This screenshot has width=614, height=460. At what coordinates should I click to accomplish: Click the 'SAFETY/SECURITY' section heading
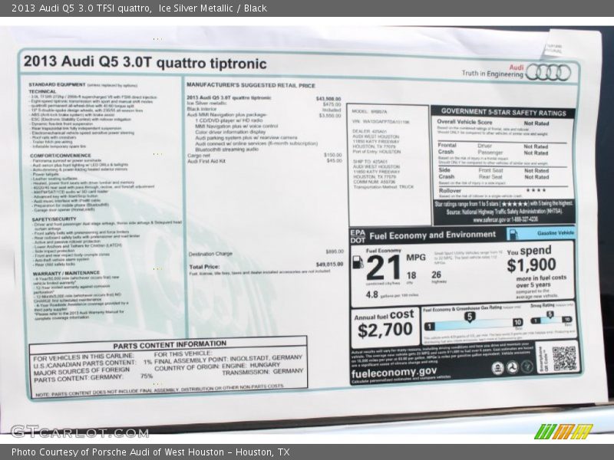pyautogui.click(x=54, y=219)
